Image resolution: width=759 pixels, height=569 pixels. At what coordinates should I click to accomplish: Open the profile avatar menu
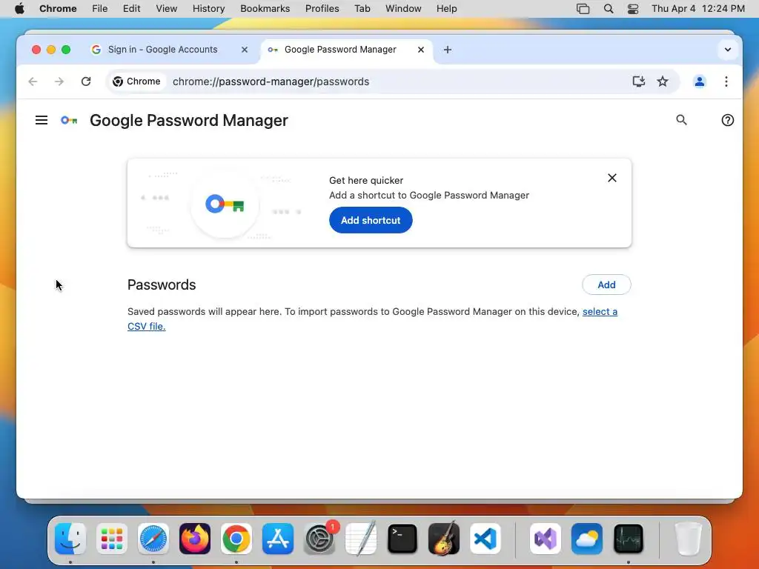[x=700, y=81]
